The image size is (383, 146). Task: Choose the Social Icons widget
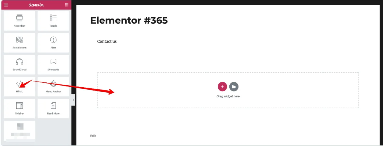19,43
